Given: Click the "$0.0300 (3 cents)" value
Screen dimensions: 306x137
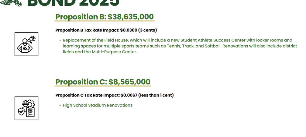Looking at the screenshot, I should pyautogui.click(x=139, y=30).
